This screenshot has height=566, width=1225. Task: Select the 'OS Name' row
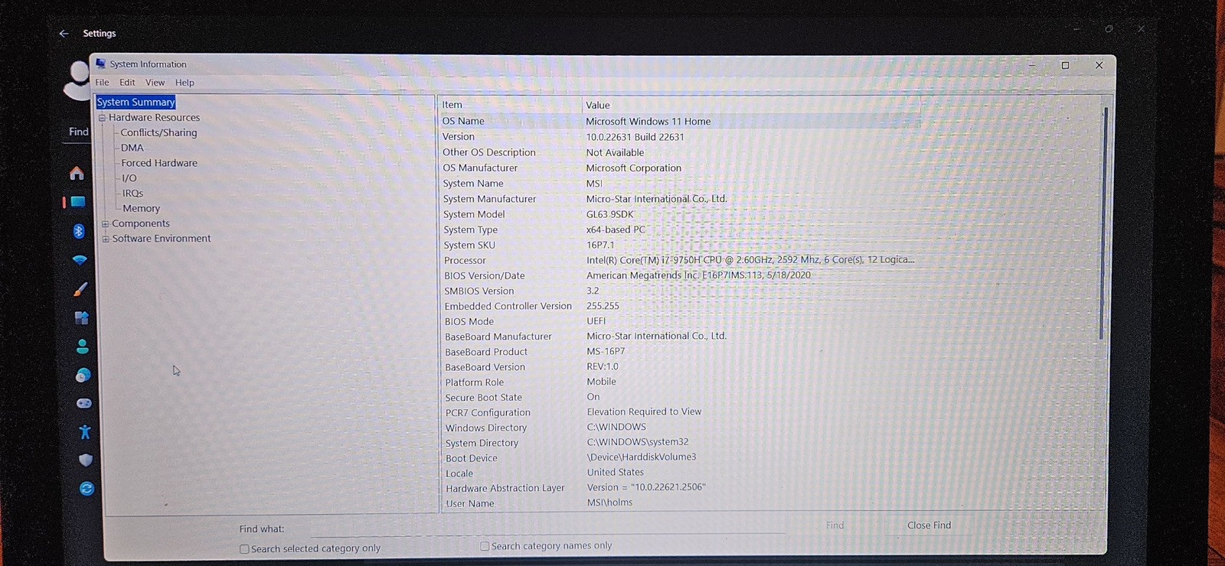coord(680,121)
